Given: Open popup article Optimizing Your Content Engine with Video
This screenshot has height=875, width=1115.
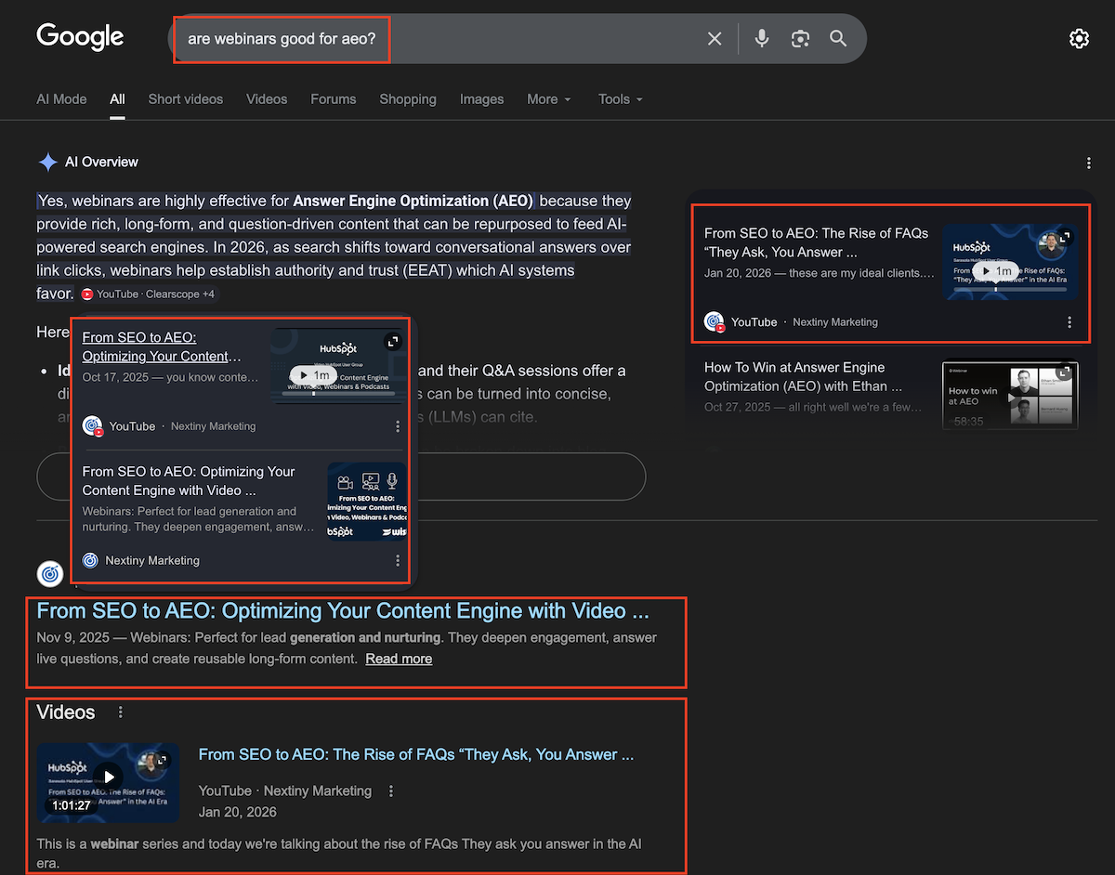Looking at the screenshot, I should 189,480.
